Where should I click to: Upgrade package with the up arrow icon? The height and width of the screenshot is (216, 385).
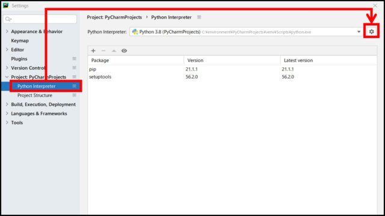pyautogui.click(x=114, y=50)
